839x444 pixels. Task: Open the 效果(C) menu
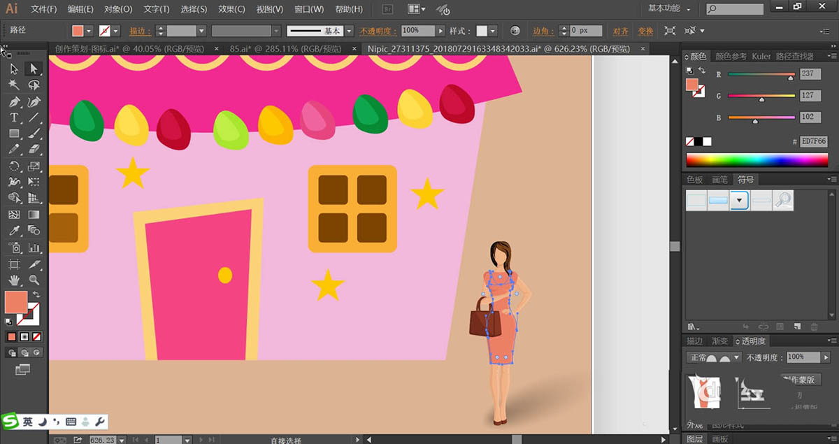click(x=231, y=9)
